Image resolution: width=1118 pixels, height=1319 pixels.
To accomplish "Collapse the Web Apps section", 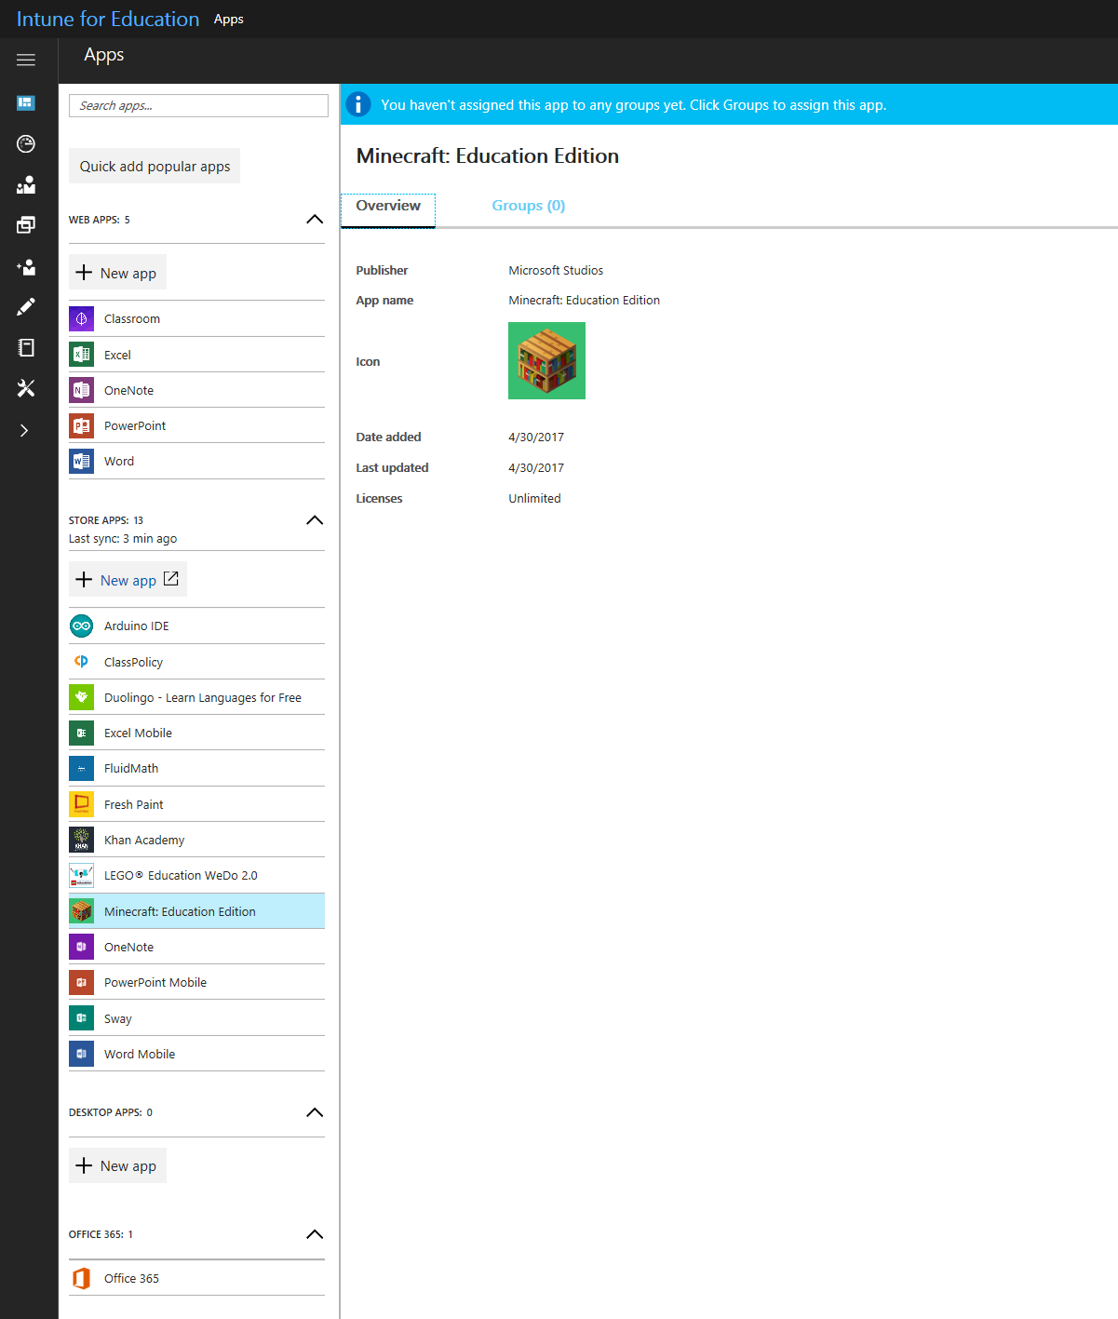I will (x=315, y=220).
